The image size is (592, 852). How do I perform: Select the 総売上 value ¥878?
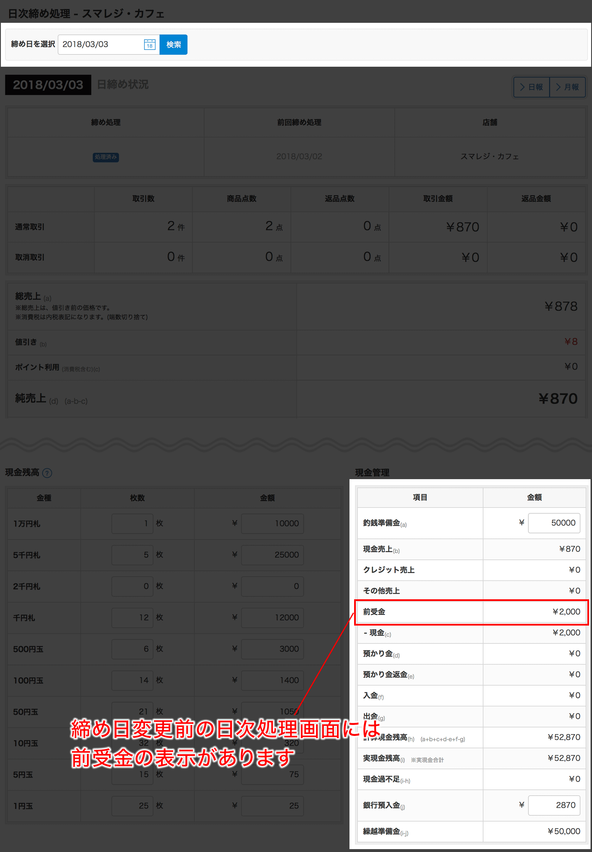tap(560, 306)
